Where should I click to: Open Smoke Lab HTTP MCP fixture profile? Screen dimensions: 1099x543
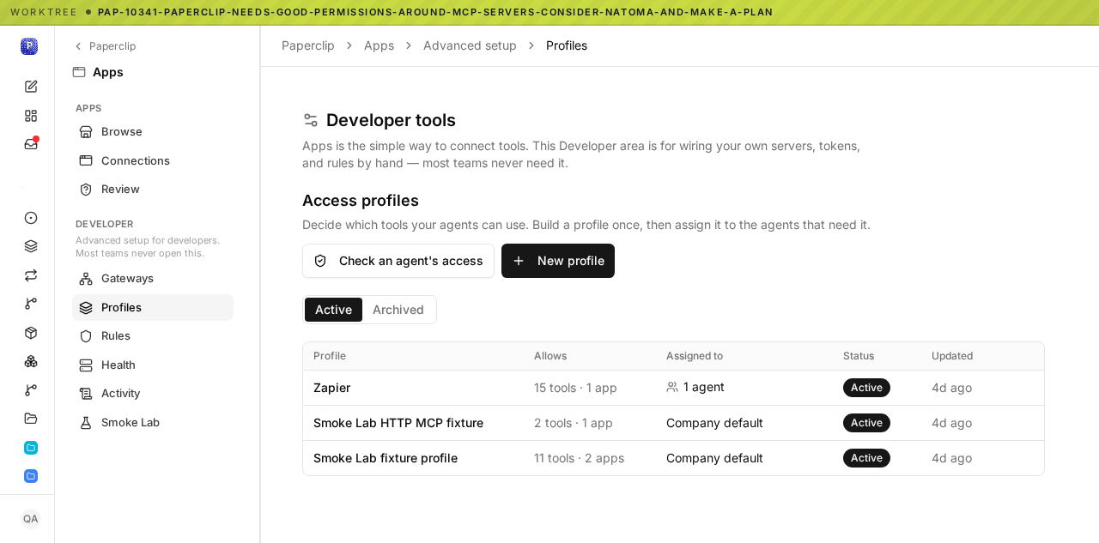(673, 423)
